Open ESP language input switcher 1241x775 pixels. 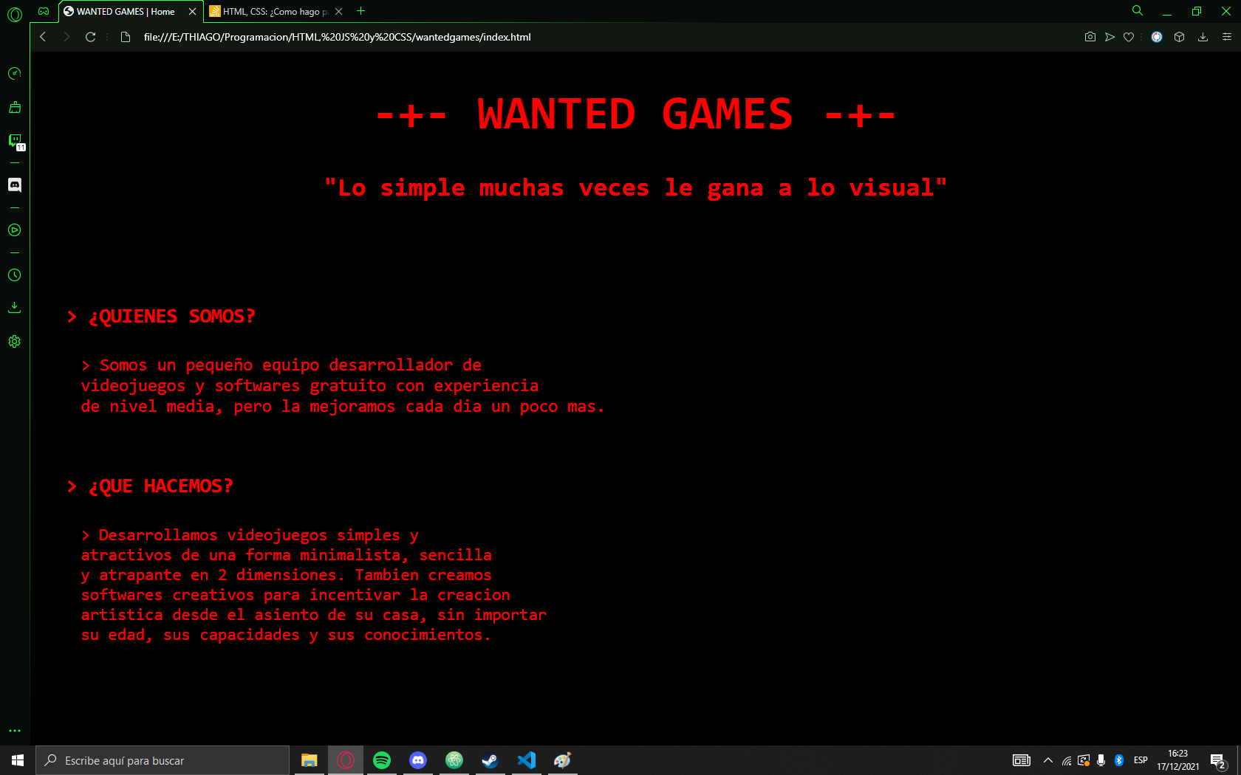1141,760
